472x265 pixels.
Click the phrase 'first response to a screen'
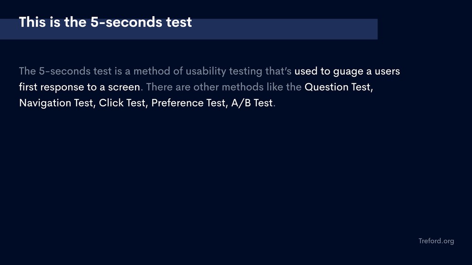pos(79,87)
